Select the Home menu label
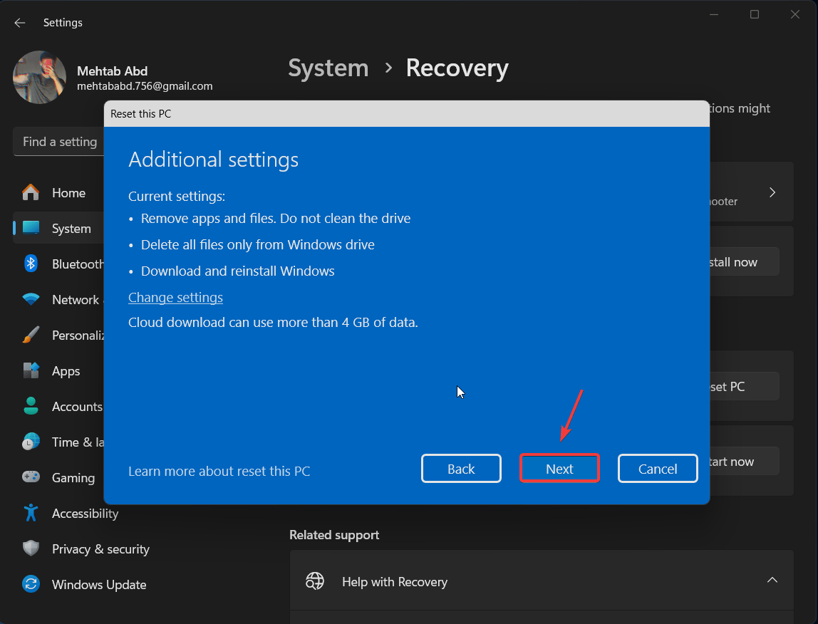 [68, 193]
